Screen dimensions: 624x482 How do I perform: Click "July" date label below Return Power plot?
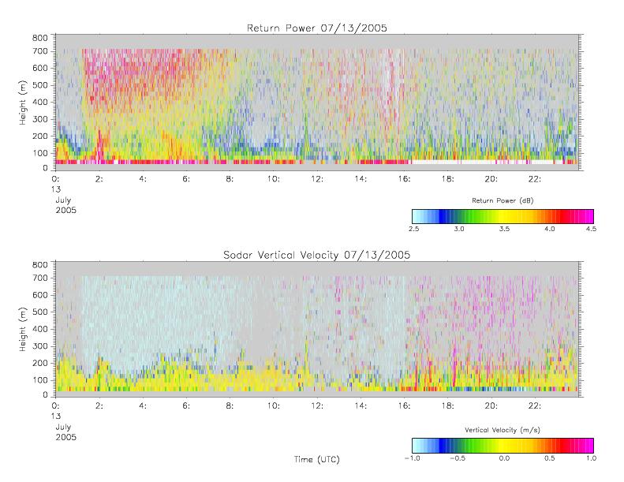pos(63,200)
